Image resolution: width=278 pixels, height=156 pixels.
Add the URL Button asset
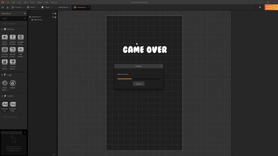pos(20,49)
